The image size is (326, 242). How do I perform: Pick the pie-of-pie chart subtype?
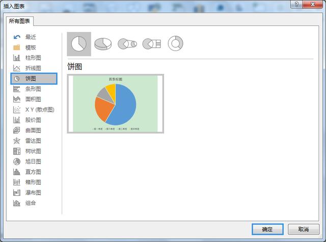coord(127,44)
